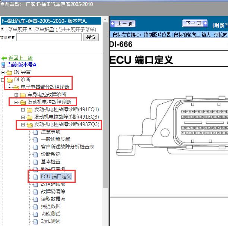Open the 一般诊断步骤 tree item

[56, 139]
